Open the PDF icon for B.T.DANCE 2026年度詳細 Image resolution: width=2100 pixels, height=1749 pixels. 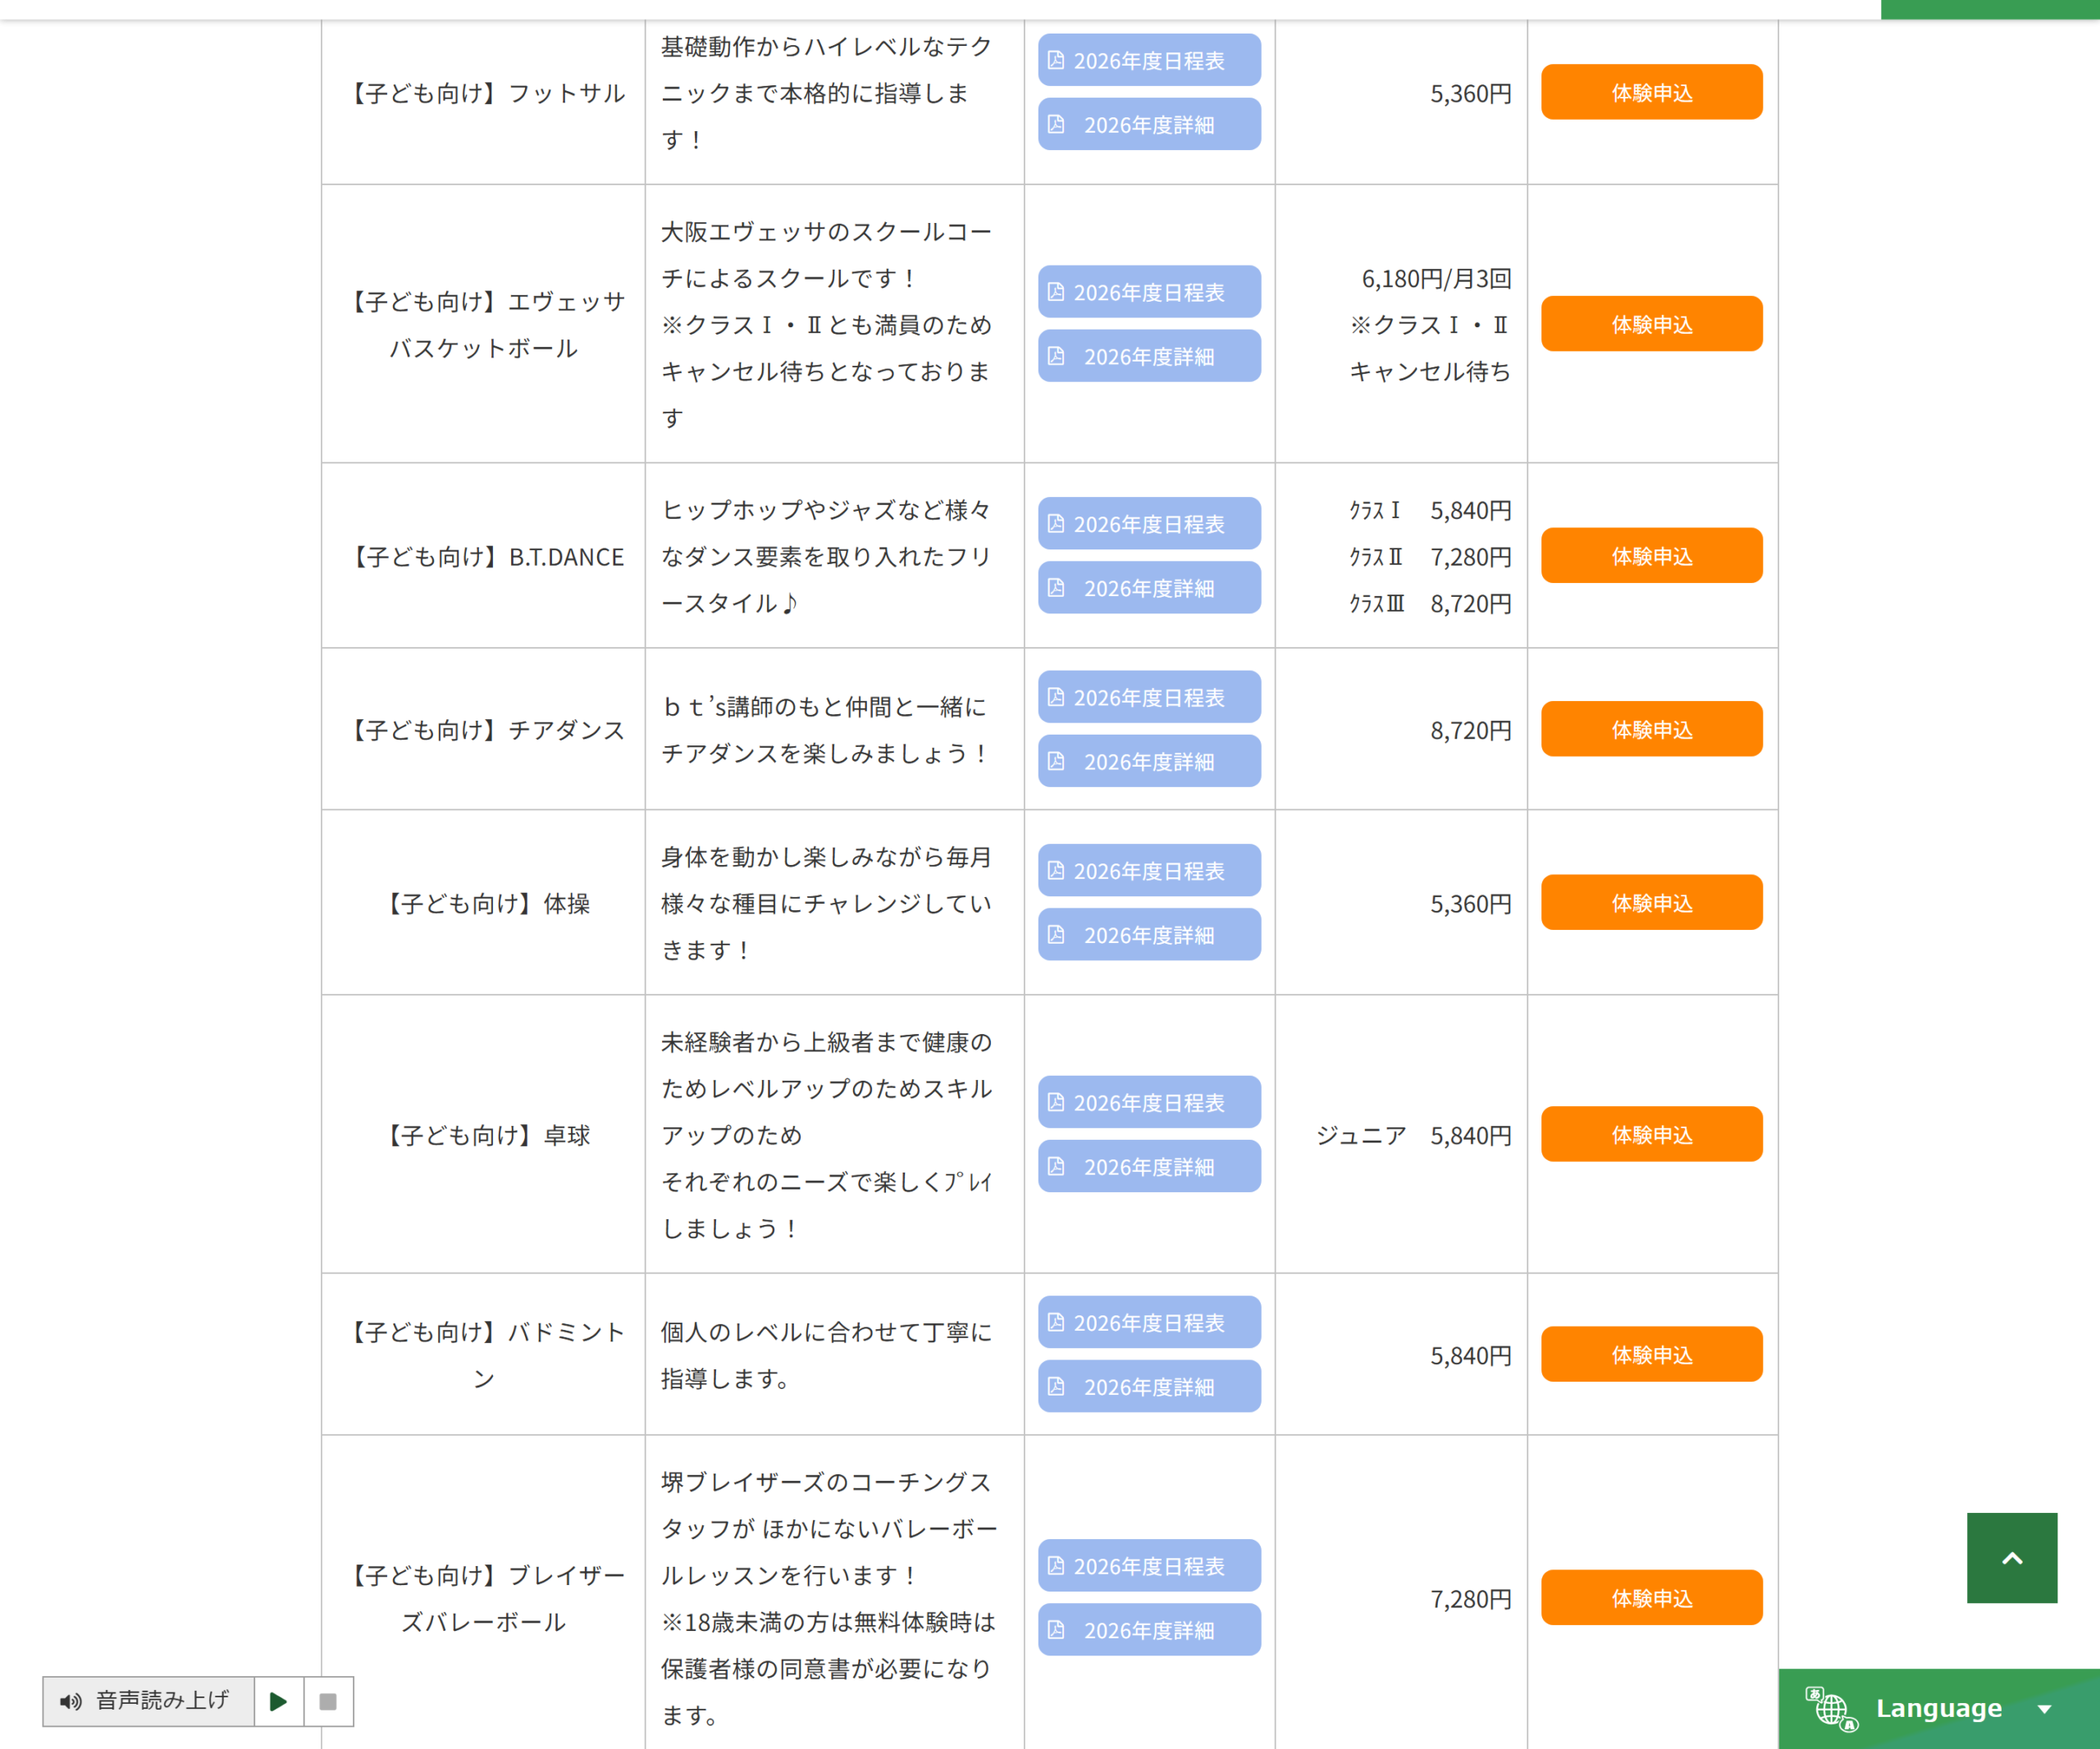tap(1056, 588)
